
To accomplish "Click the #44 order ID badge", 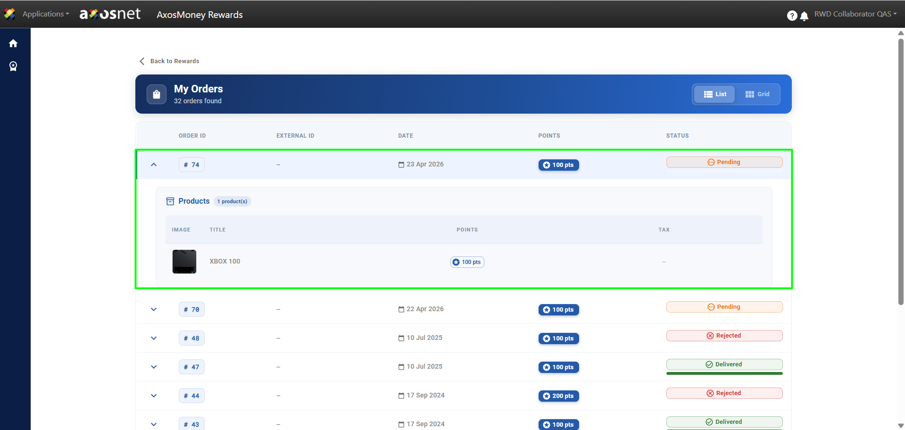I will tap(191, 396).
